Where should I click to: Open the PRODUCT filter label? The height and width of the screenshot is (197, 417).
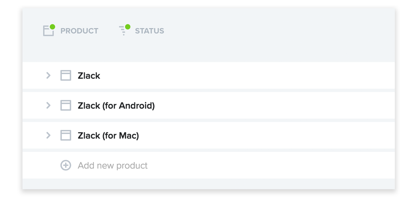pos(79,31)
